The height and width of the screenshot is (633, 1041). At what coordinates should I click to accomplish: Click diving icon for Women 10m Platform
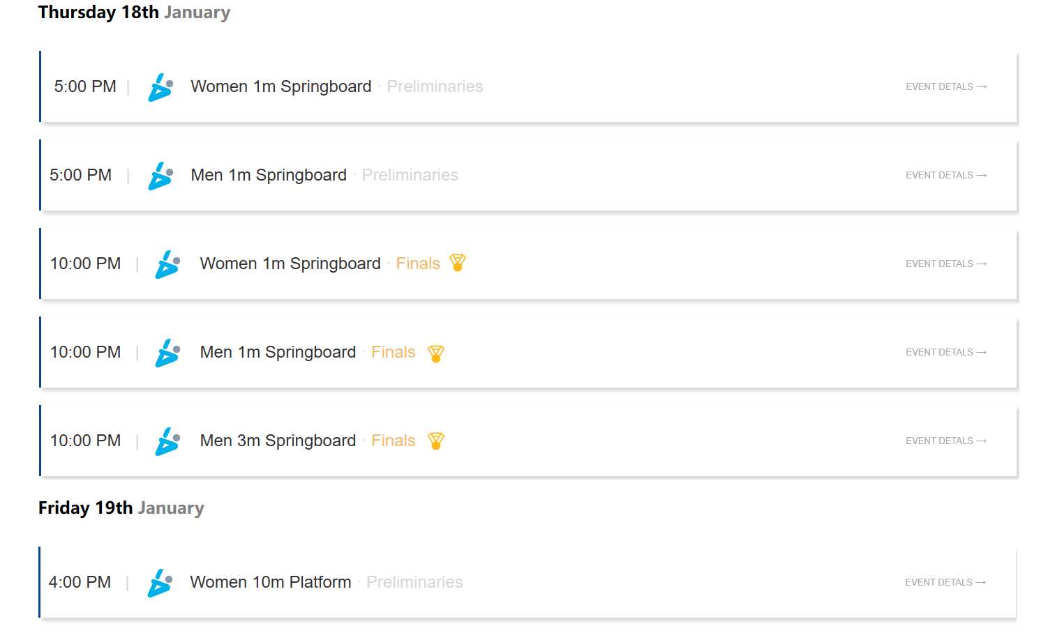[160, 583]
